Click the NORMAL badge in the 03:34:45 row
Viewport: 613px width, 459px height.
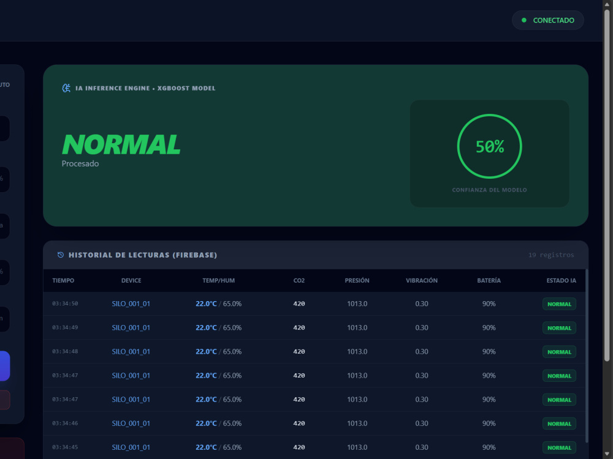pos(559,448)
